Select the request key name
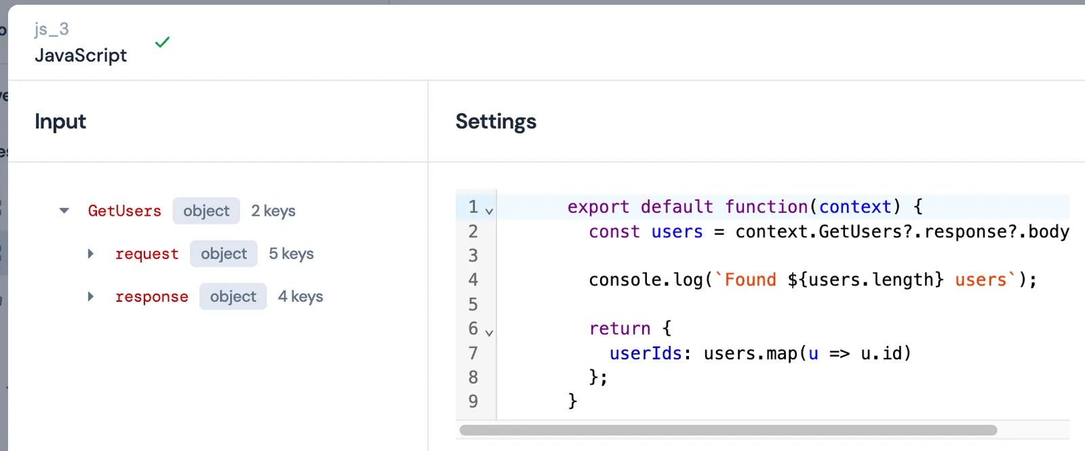 [146, 254]
